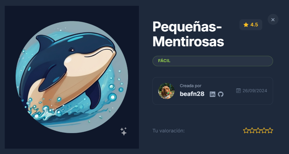Click the gold star in the 4.5 rating badge
Screen dimensions: 289x154
click(246, 25)
